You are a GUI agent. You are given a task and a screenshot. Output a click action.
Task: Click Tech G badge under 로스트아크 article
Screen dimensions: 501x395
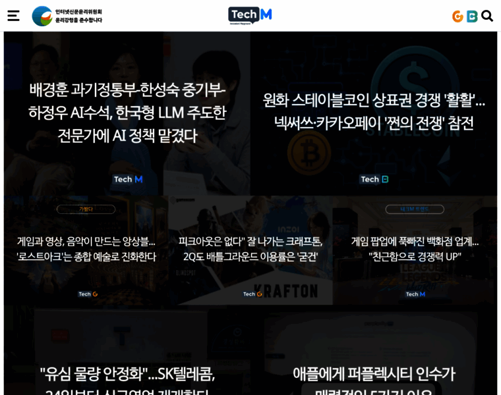pyautogui.click(x=88, y=294)
